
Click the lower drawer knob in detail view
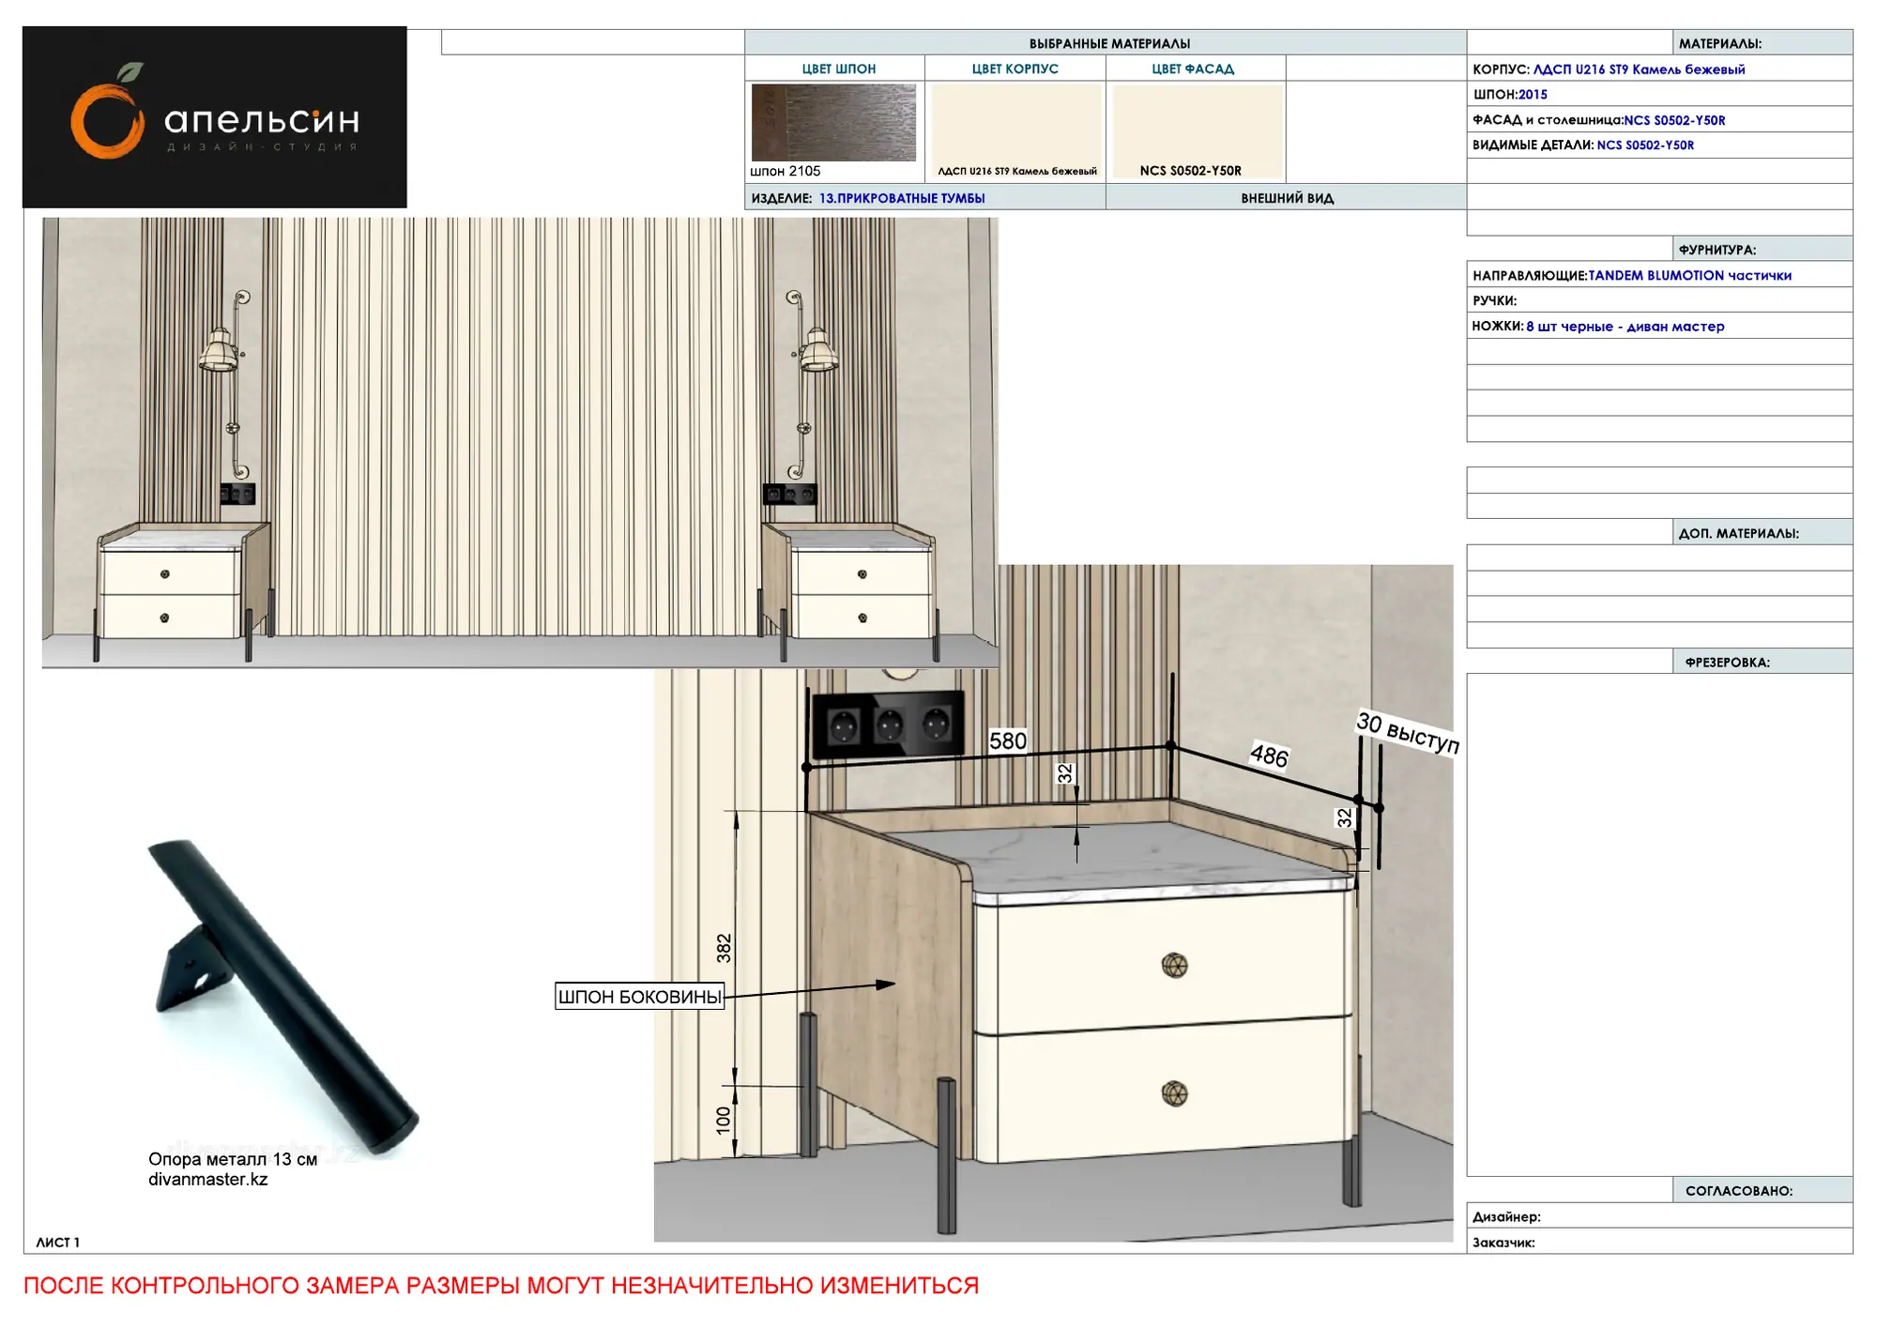click(x=1174, y=1093)
